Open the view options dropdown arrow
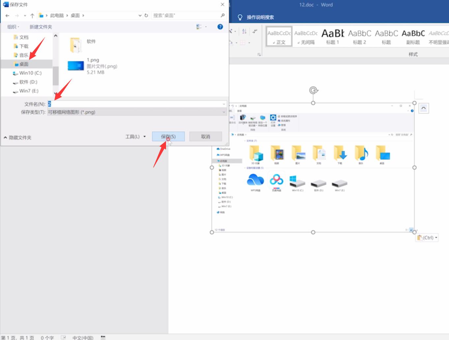This screenshot has height=340, width=449. coord(206,27)
